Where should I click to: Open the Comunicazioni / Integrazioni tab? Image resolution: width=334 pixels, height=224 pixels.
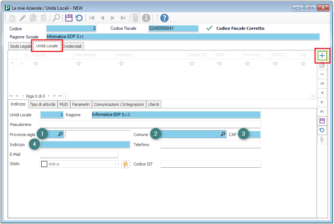(x=119, y=105)
